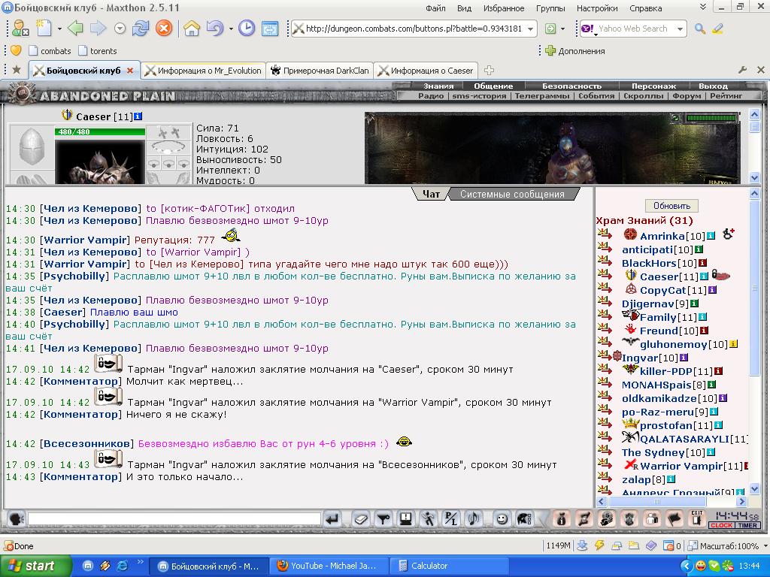Click the YouTube taskbar button
This screenshot has height=577, width=770.
(329, 566)
